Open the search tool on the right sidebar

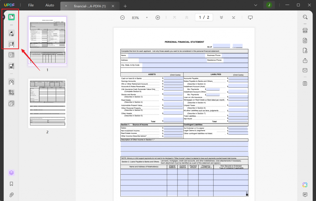[x=305, y=17]
